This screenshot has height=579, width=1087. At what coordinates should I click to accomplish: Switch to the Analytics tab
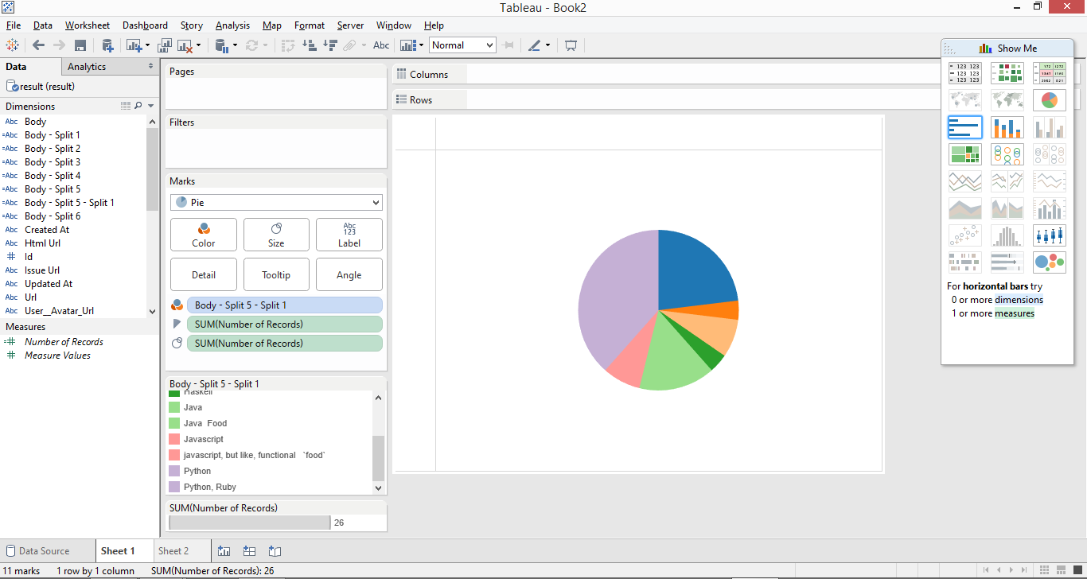point(87,67)
